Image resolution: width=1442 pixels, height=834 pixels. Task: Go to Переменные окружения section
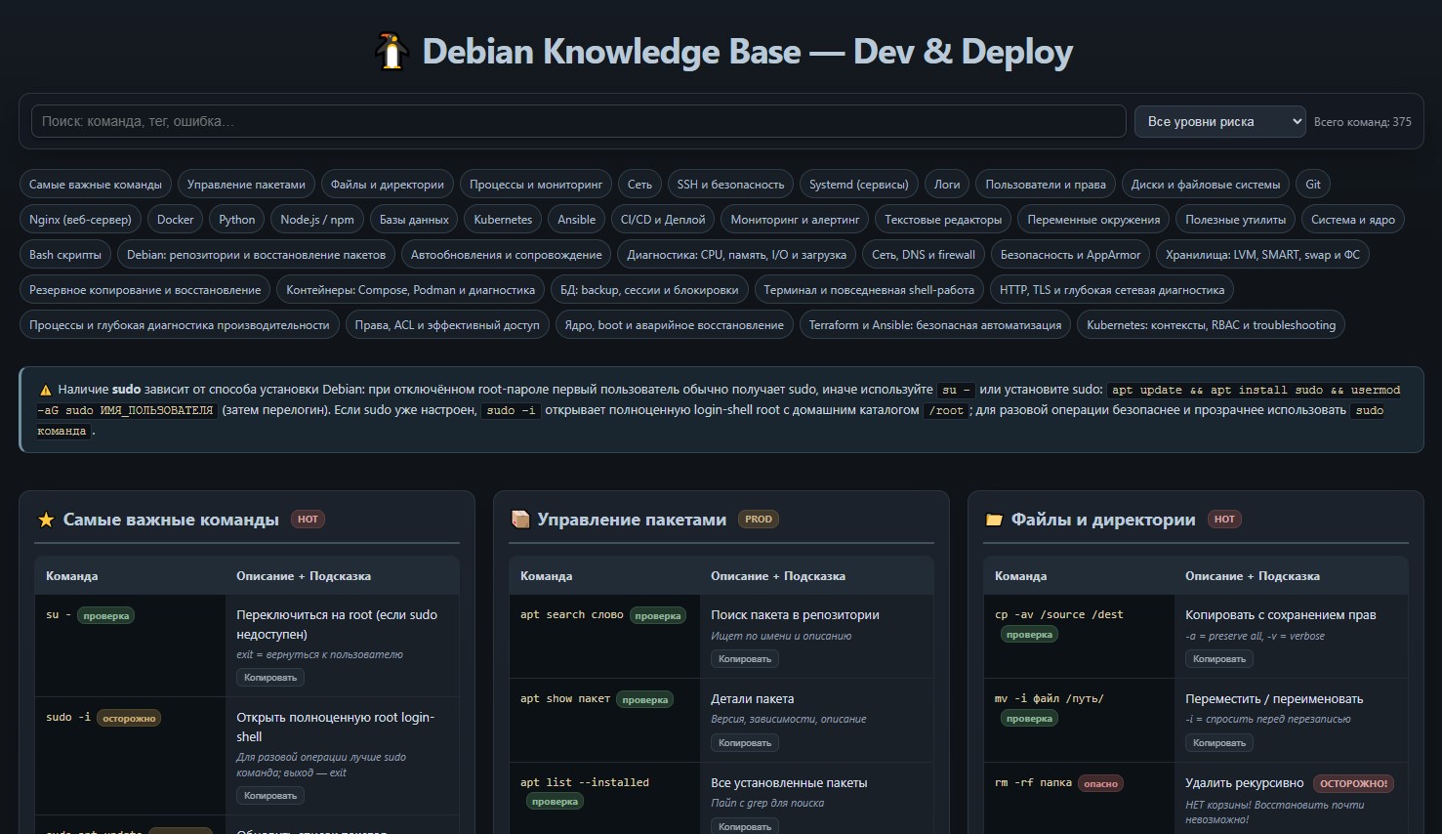click(x=1093, y=220)
